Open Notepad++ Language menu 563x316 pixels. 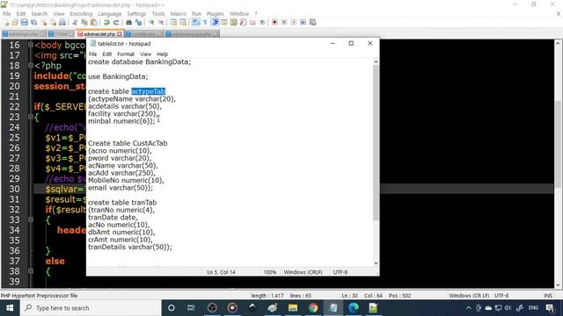[x=109, y=14]
